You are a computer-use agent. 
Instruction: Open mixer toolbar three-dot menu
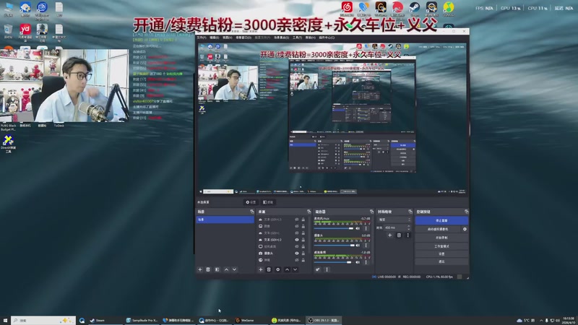tap(327, 269)
